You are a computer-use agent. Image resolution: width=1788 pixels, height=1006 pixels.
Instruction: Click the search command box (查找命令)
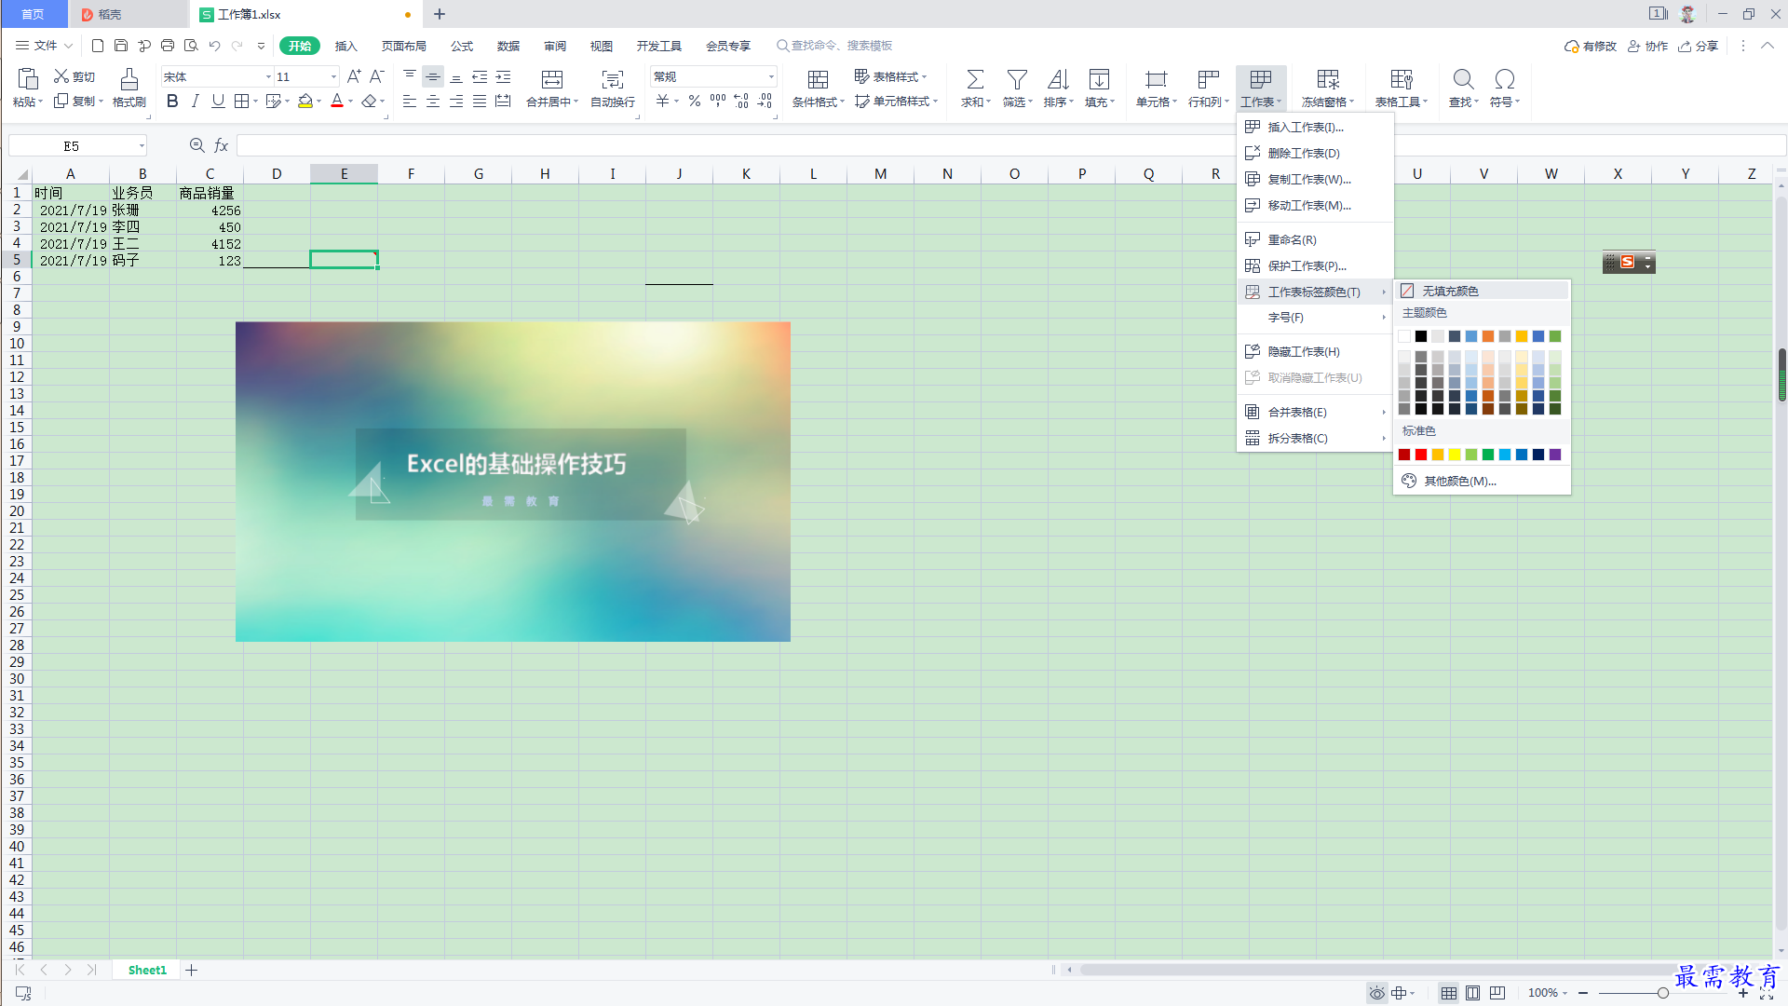[x=834, y=46]
